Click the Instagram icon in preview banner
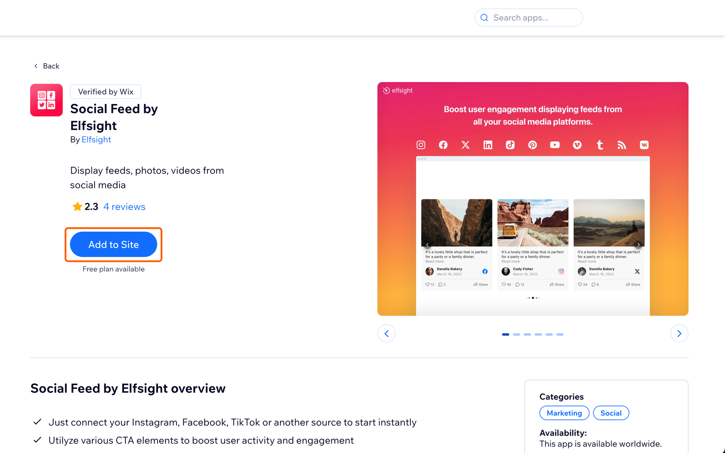The image size is (725, 453). (x=421, y=145)
